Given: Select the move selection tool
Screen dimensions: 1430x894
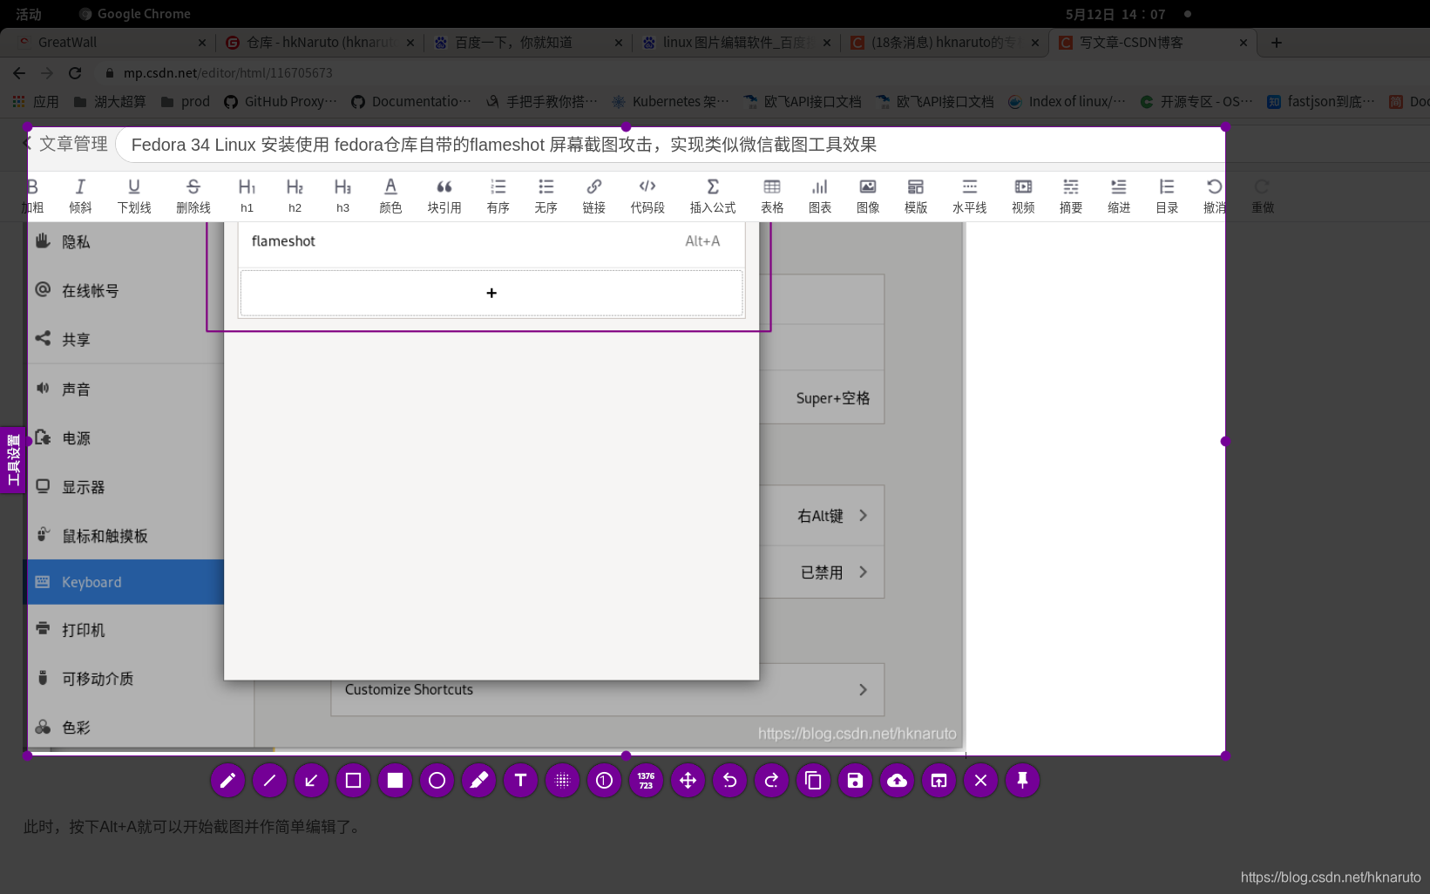Looking at the screenshot, I should click(688, 781).
